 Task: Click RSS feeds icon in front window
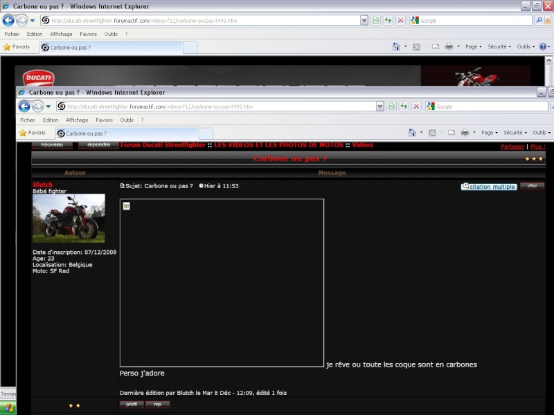point(432,133)
